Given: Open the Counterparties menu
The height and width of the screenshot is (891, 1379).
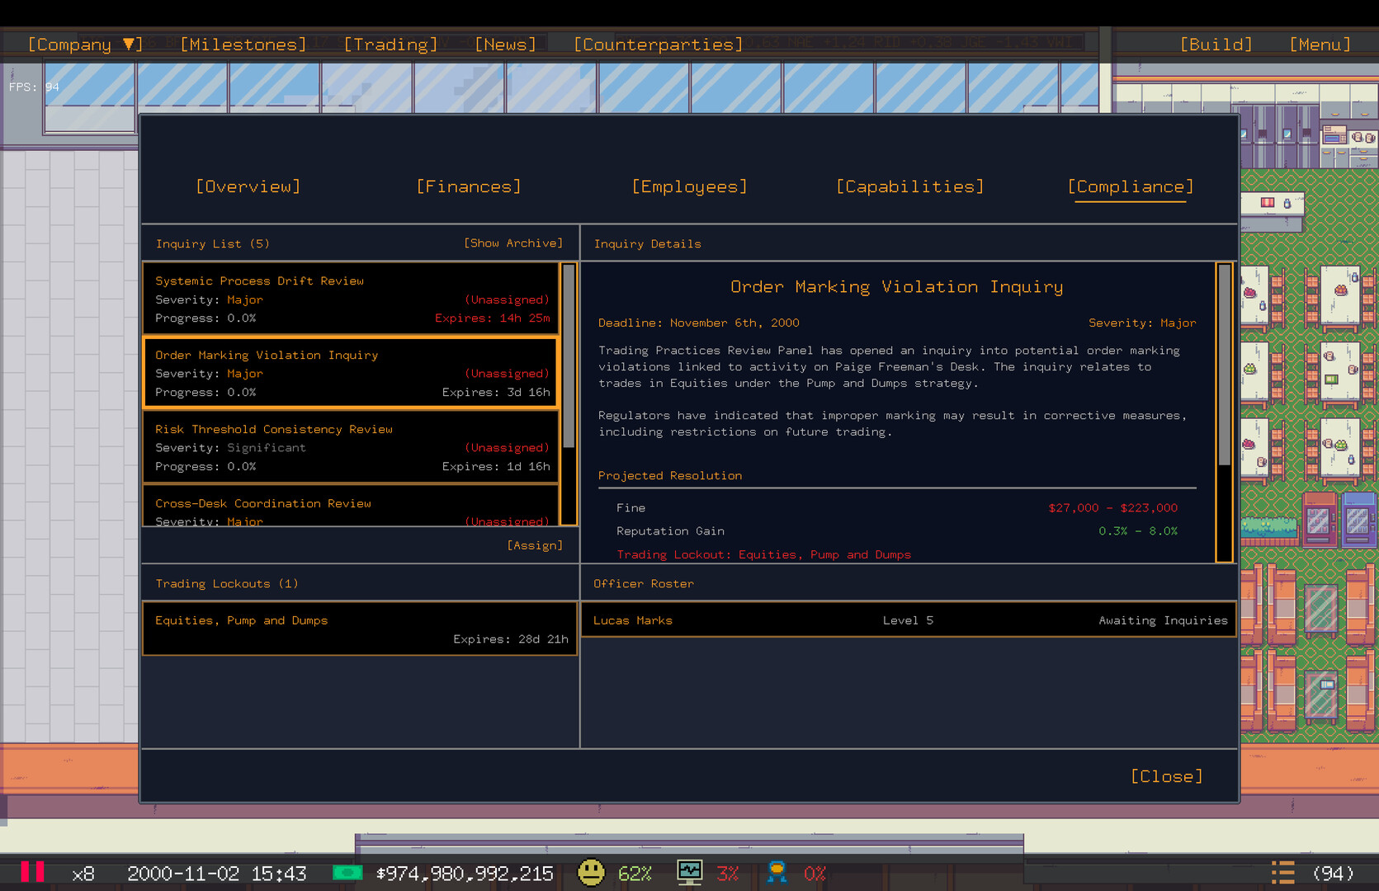Looking at the screenshot, I should 658,44.
